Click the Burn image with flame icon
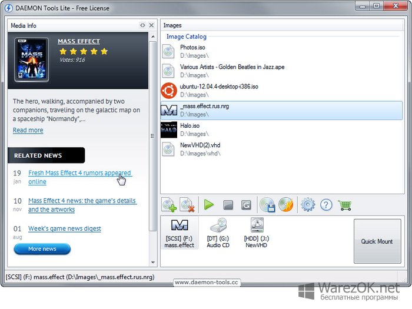 [x=286, y=205]
